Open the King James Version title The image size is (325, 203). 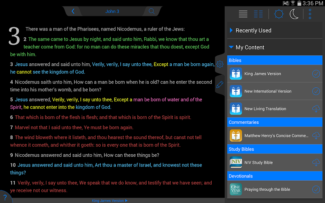pos(262,74)
